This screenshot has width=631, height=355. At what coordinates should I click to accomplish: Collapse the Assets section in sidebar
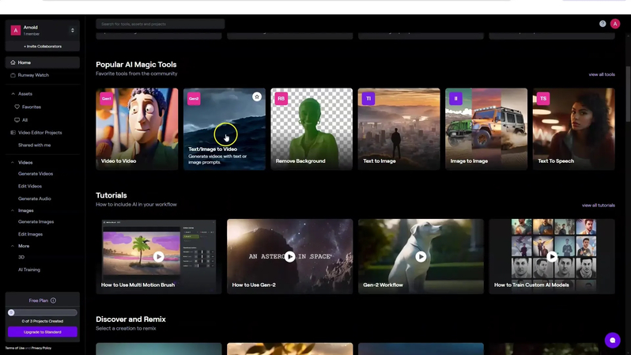click(x=13, y=94)
